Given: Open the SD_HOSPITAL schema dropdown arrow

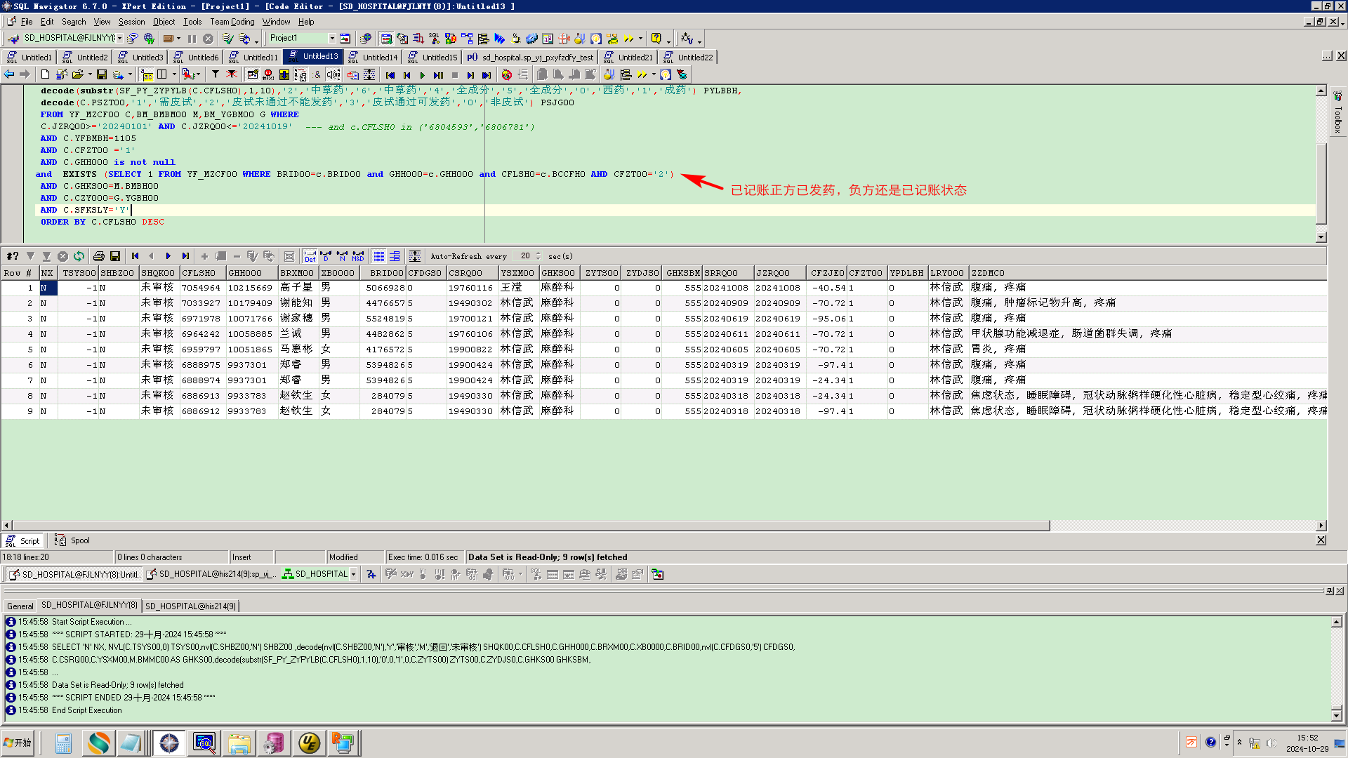Looking at the screenshot, I should (x=353, y=574).
